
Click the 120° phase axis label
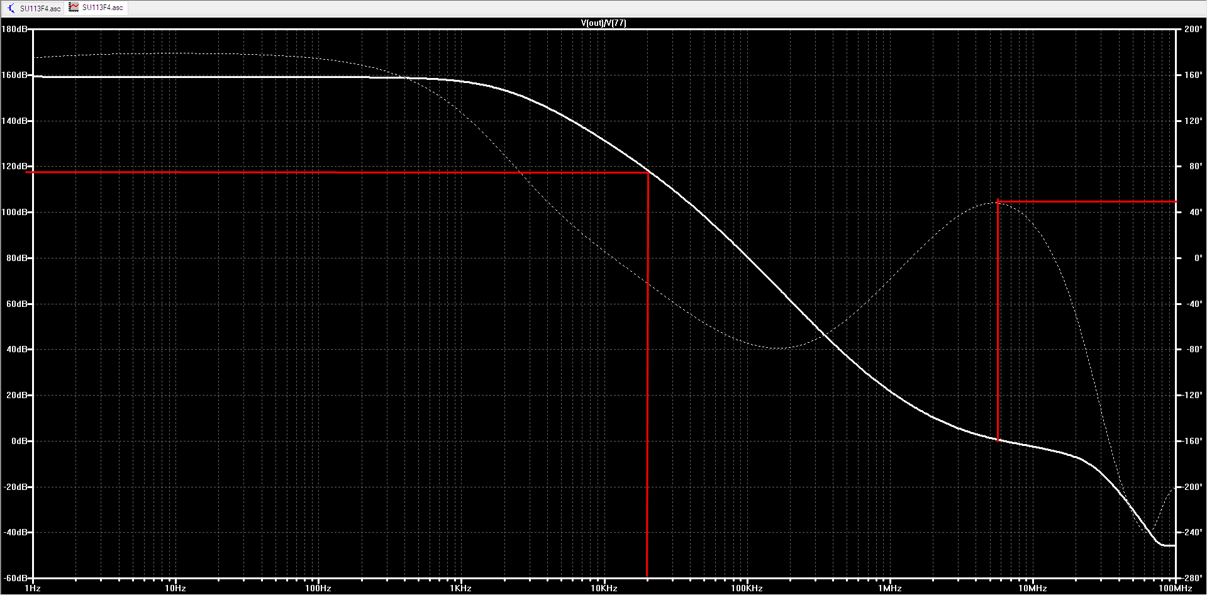coord(1193,121)
